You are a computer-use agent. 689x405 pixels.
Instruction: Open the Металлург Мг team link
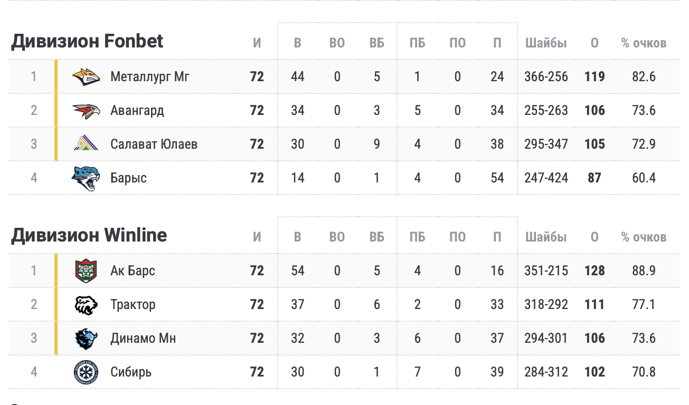(150, 77)
